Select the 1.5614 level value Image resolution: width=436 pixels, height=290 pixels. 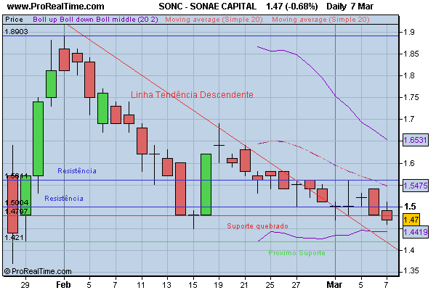pos(17,176)
